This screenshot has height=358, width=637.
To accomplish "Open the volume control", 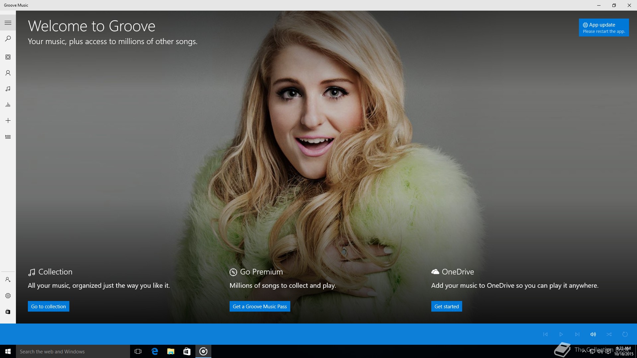I will tap(593, 334).
